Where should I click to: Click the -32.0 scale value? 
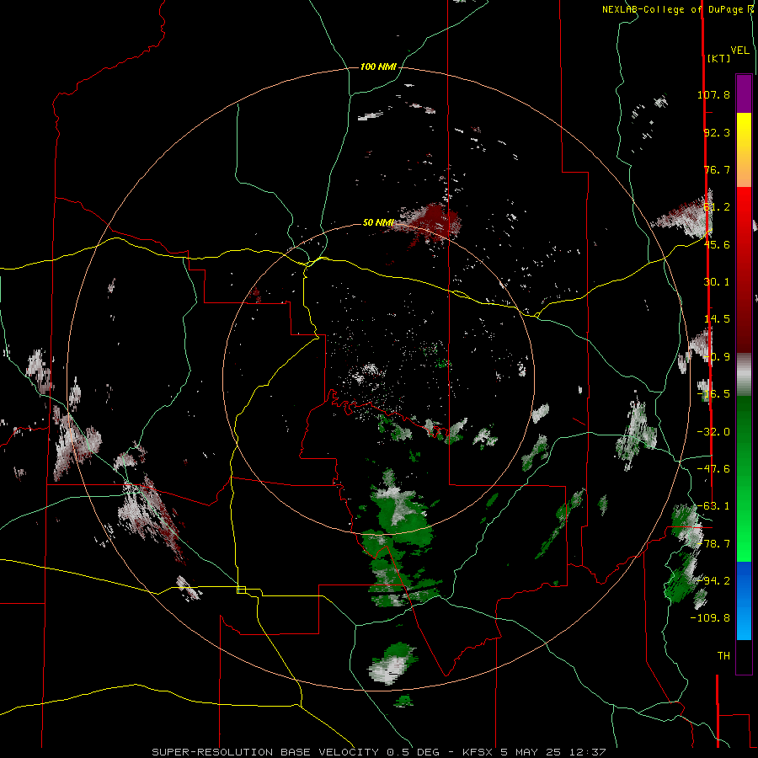coord(713,432)
